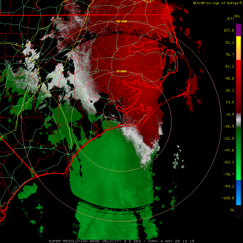Screen dimensions: 243x243
Task: Click the -78.7 velocity scale value
Action: coord(229,174)
